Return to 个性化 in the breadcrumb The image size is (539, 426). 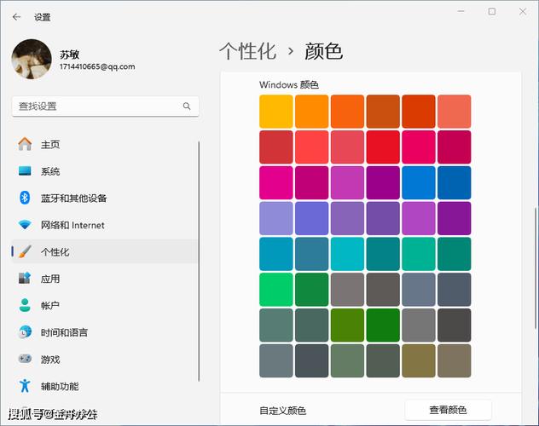pos(248,51)
